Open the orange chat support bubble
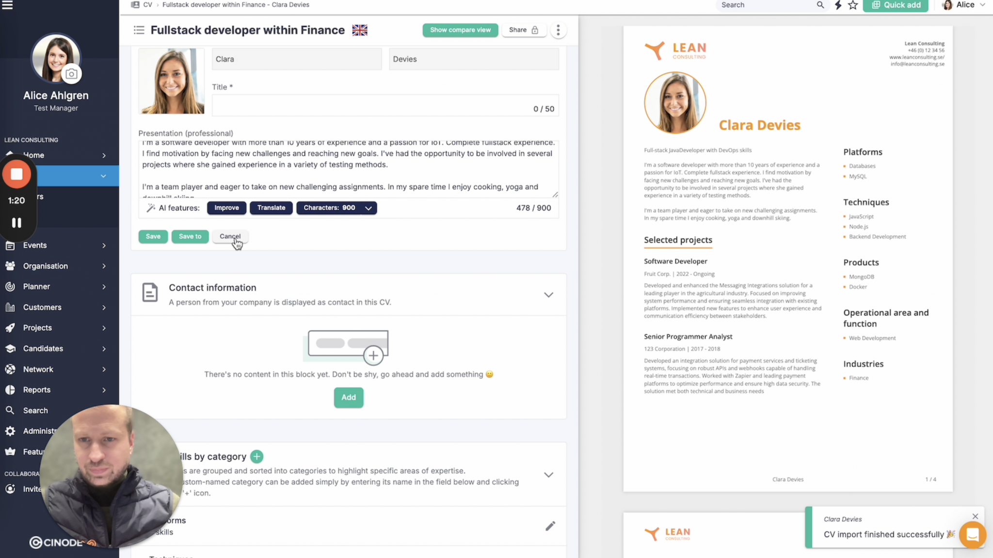This screenshot has height=558, width=993. click(x=972, y=534)
